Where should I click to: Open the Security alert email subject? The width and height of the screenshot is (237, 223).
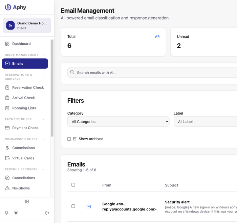coord(177,202)
